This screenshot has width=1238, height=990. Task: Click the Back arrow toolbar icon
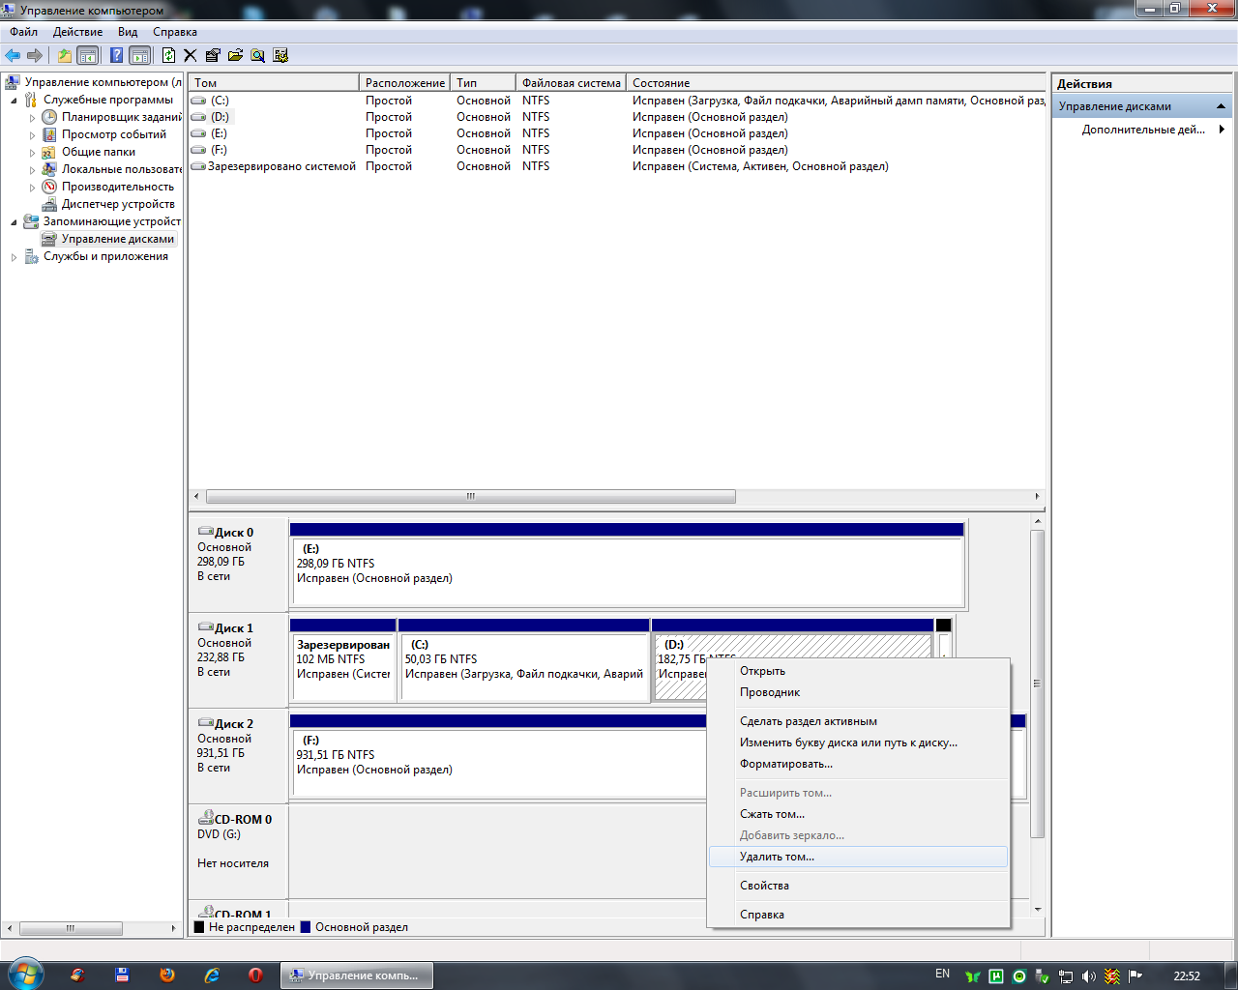tap(13, 55)
